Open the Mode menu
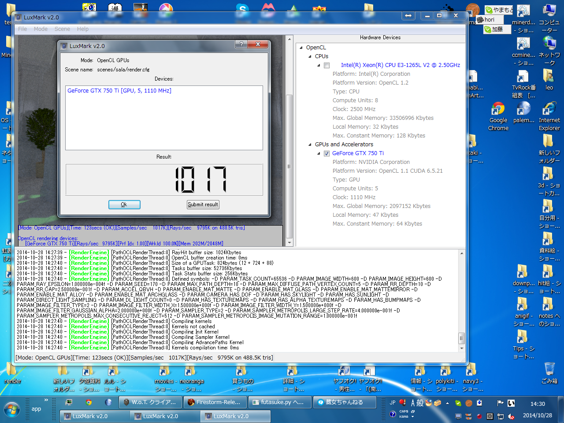This screenshot has height=423, width=564. 41,29
